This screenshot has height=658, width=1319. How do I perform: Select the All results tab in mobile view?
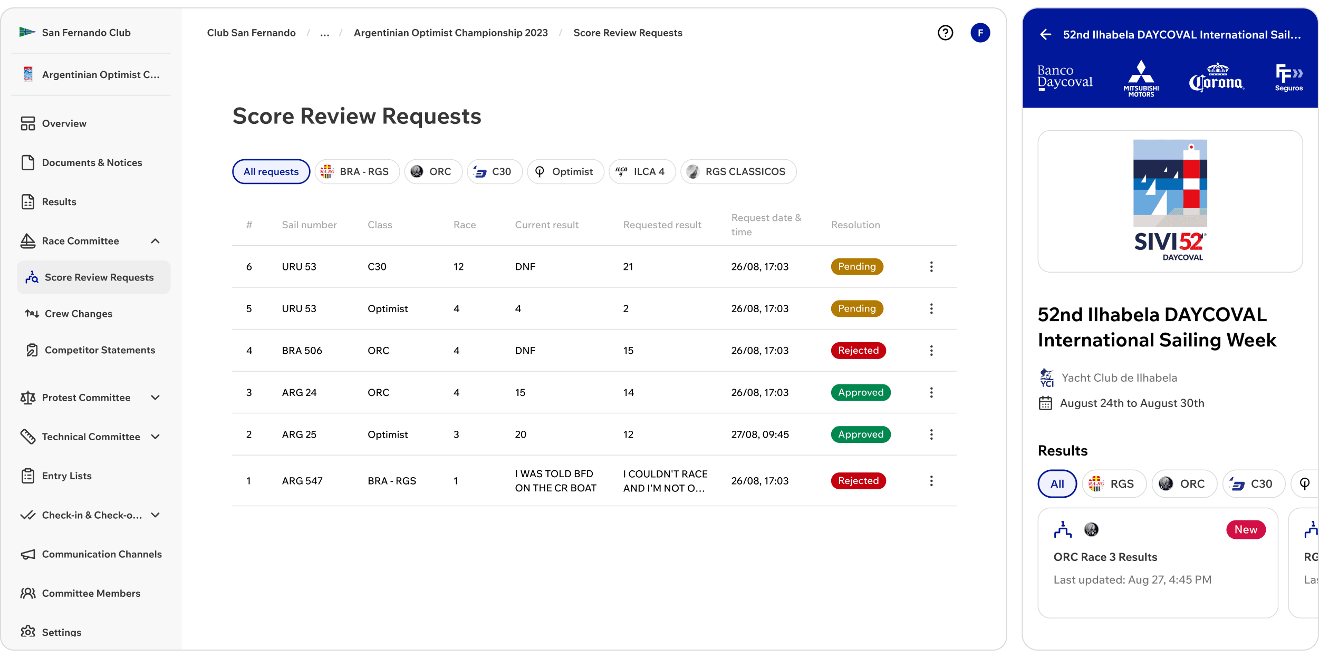(x=1057, y=483)
